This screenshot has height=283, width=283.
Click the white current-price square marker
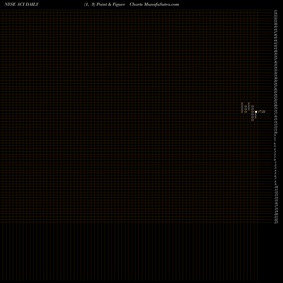pos(256,112)
